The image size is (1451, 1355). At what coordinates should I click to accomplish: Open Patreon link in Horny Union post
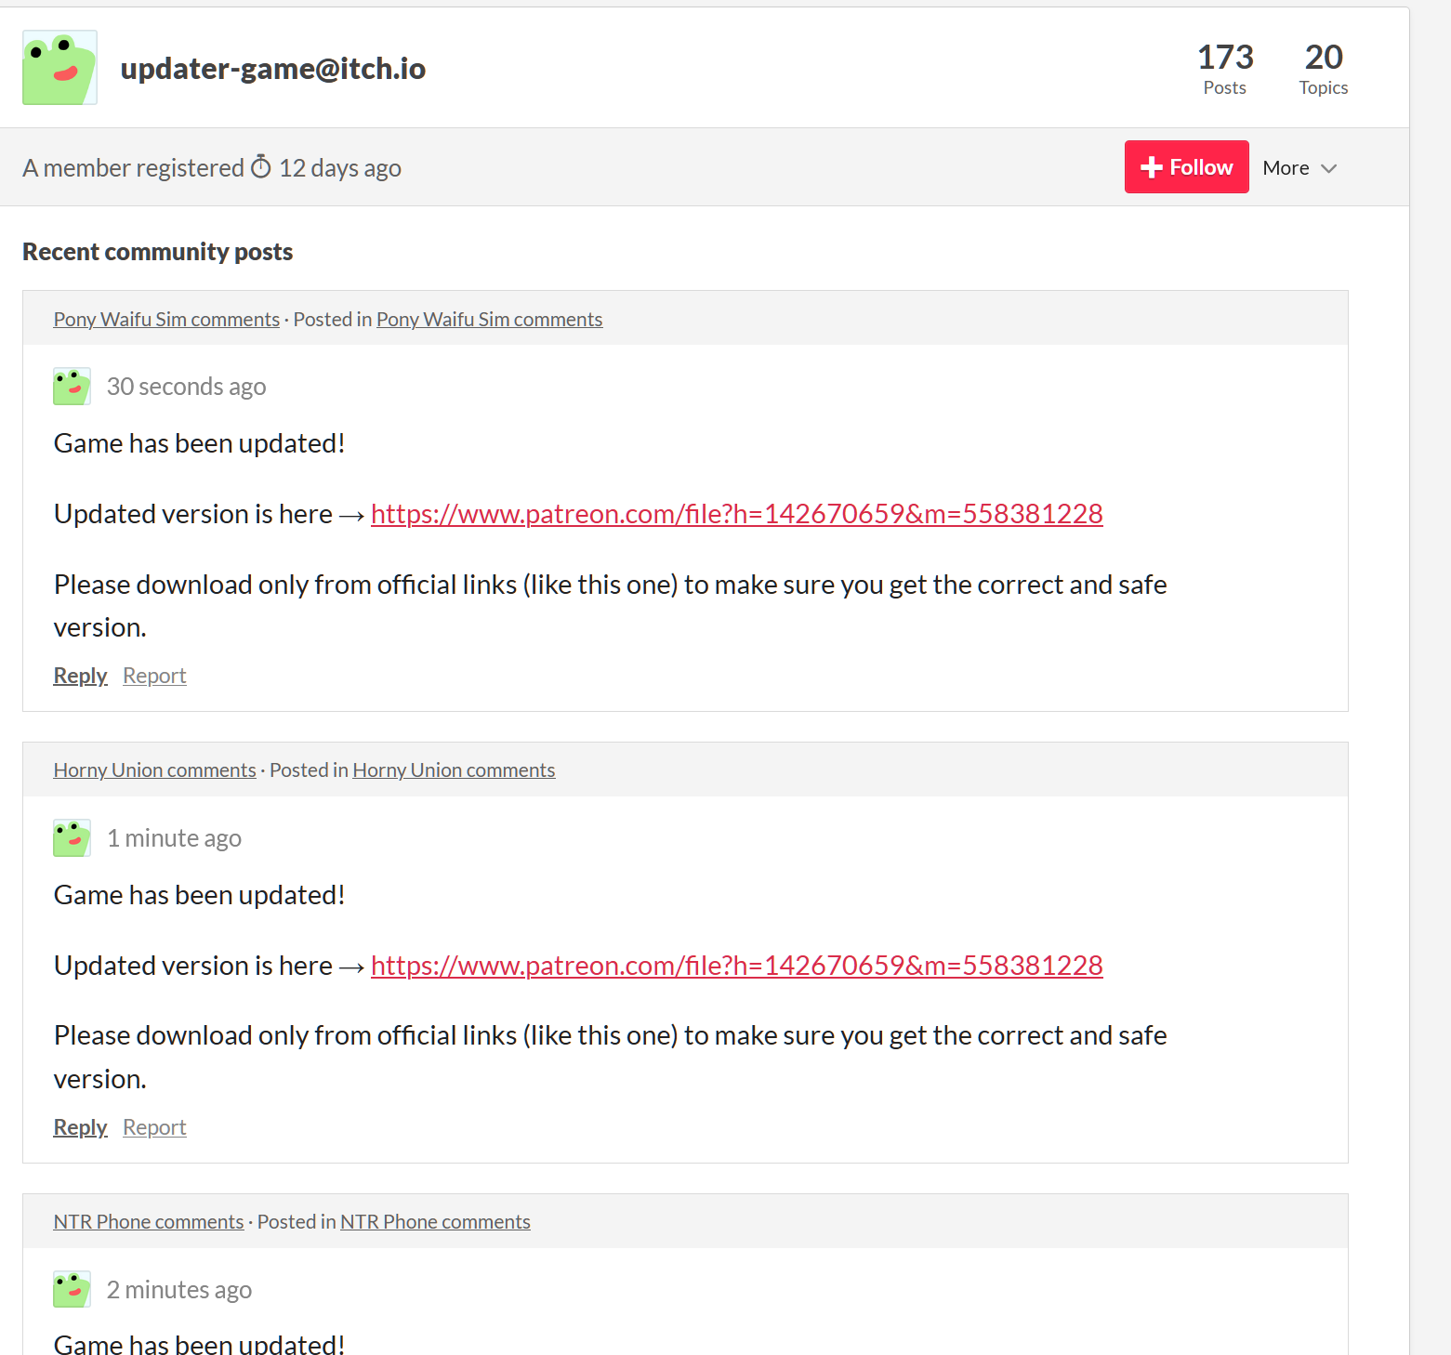tap(736, 966)
